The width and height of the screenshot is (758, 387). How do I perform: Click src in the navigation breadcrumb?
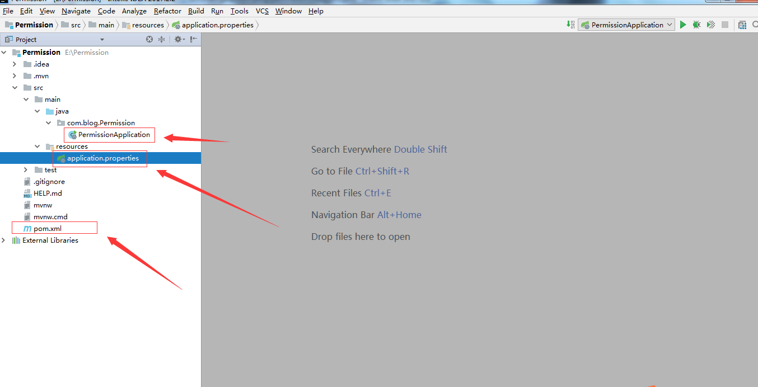click(x=76, y=25)
